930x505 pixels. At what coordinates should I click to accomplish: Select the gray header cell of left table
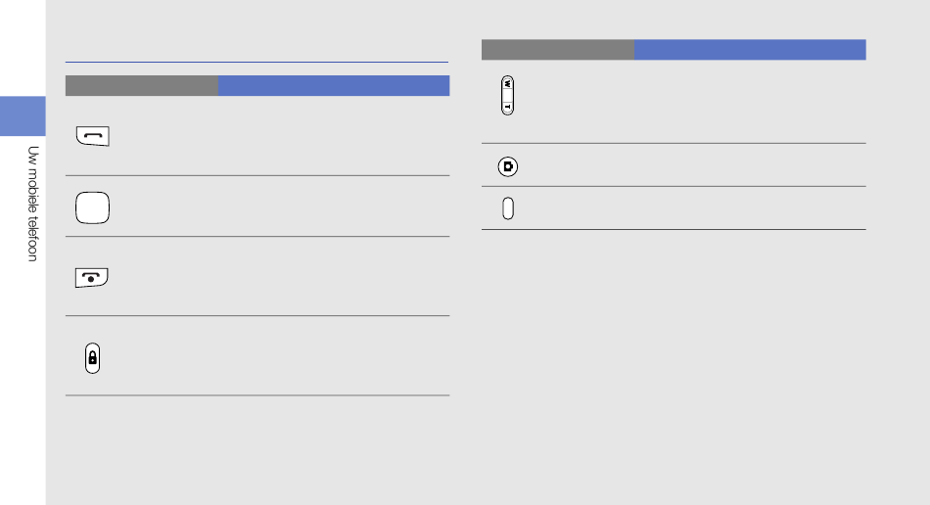pyautogui.click(x=142, y=85)
